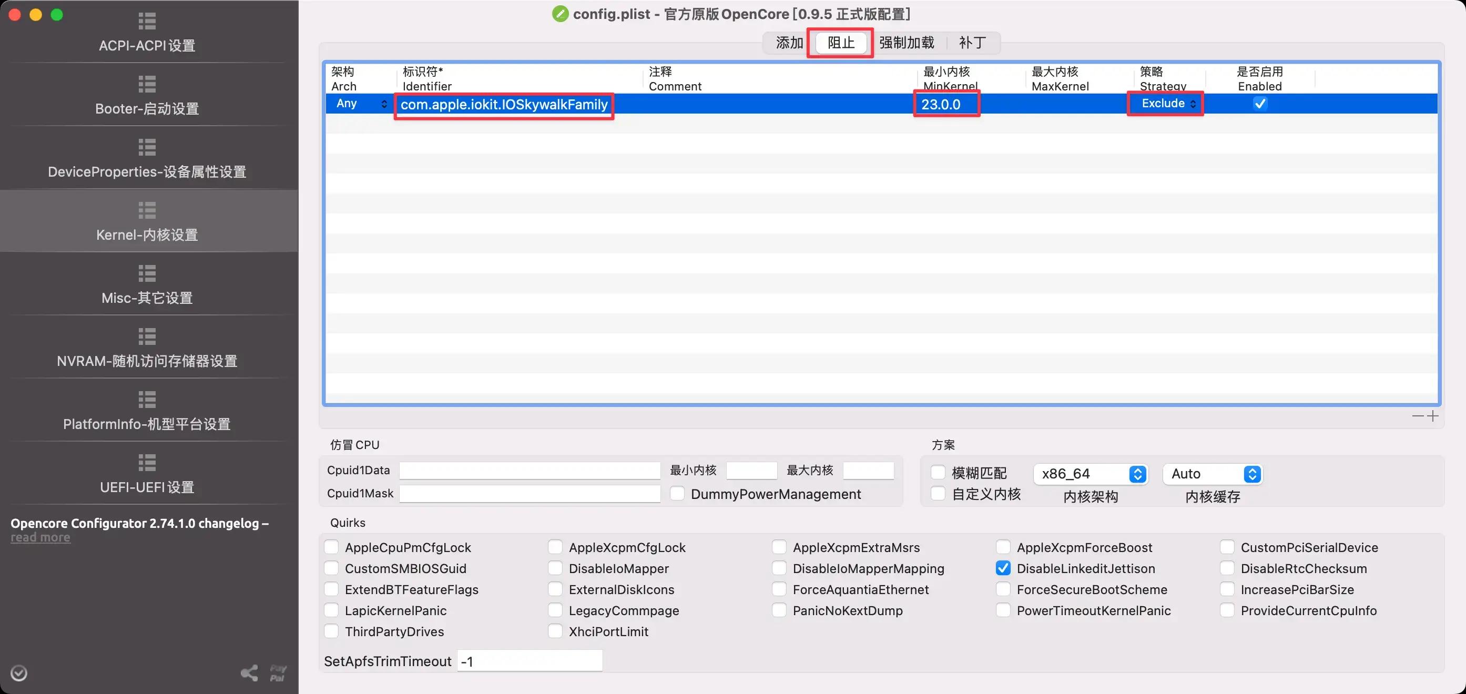1466x694 pixels.
Task: Enable the DummyPowerManagement checkbox
Action: [677, 493]
